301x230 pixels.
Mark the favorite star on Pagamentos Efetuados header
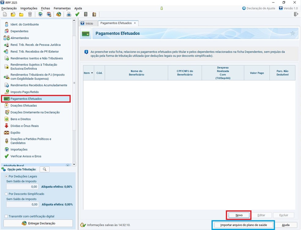click(x=293, y=34)
